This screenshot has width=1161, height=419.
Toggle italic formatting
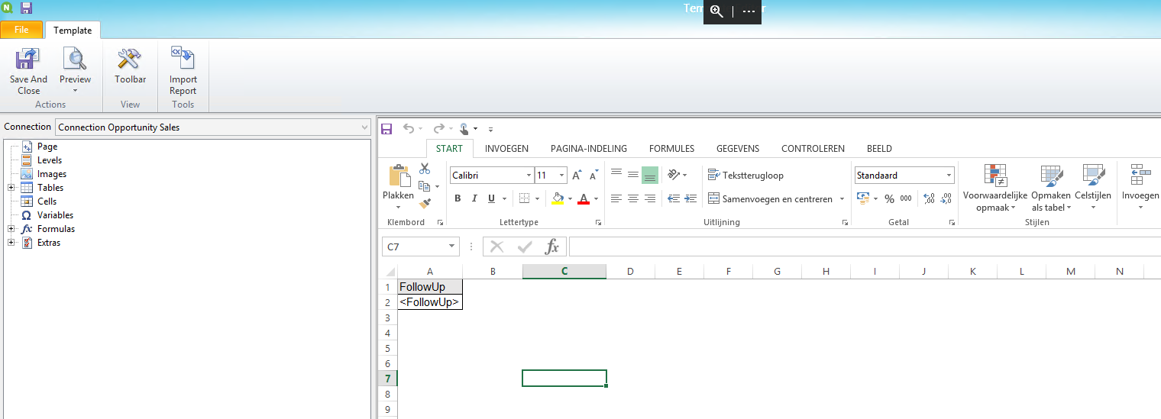pos(474,198)
